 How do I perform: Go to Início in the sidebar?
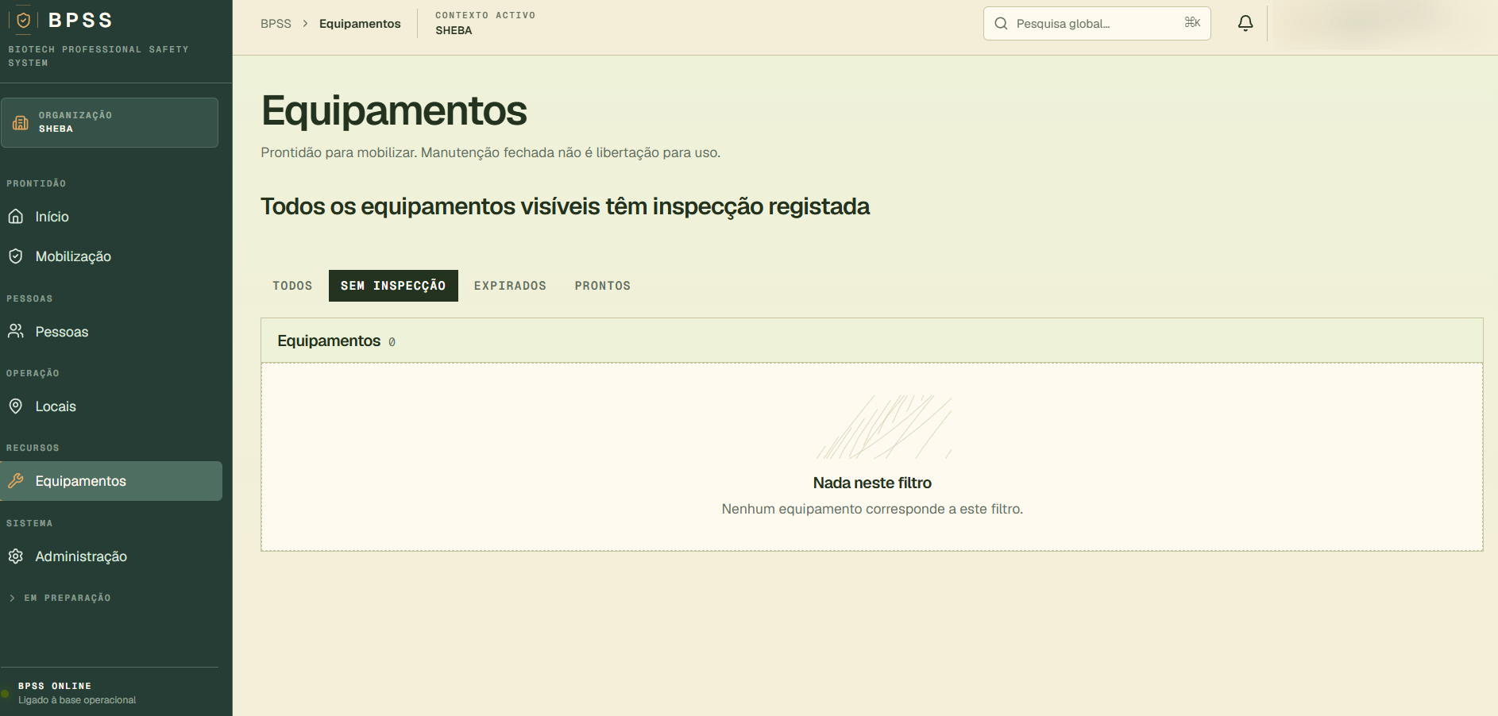[111, 217]
